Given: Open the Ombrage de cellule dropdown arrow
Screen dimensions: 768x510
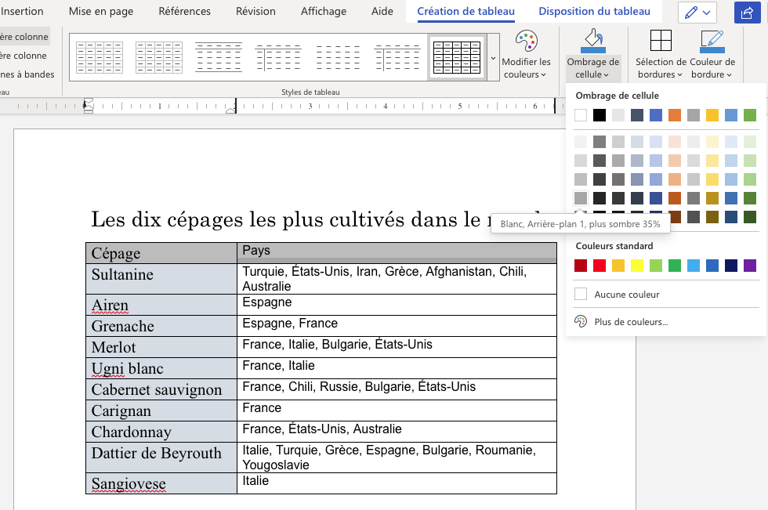Looking at the screenshot, I should [607, 75].
